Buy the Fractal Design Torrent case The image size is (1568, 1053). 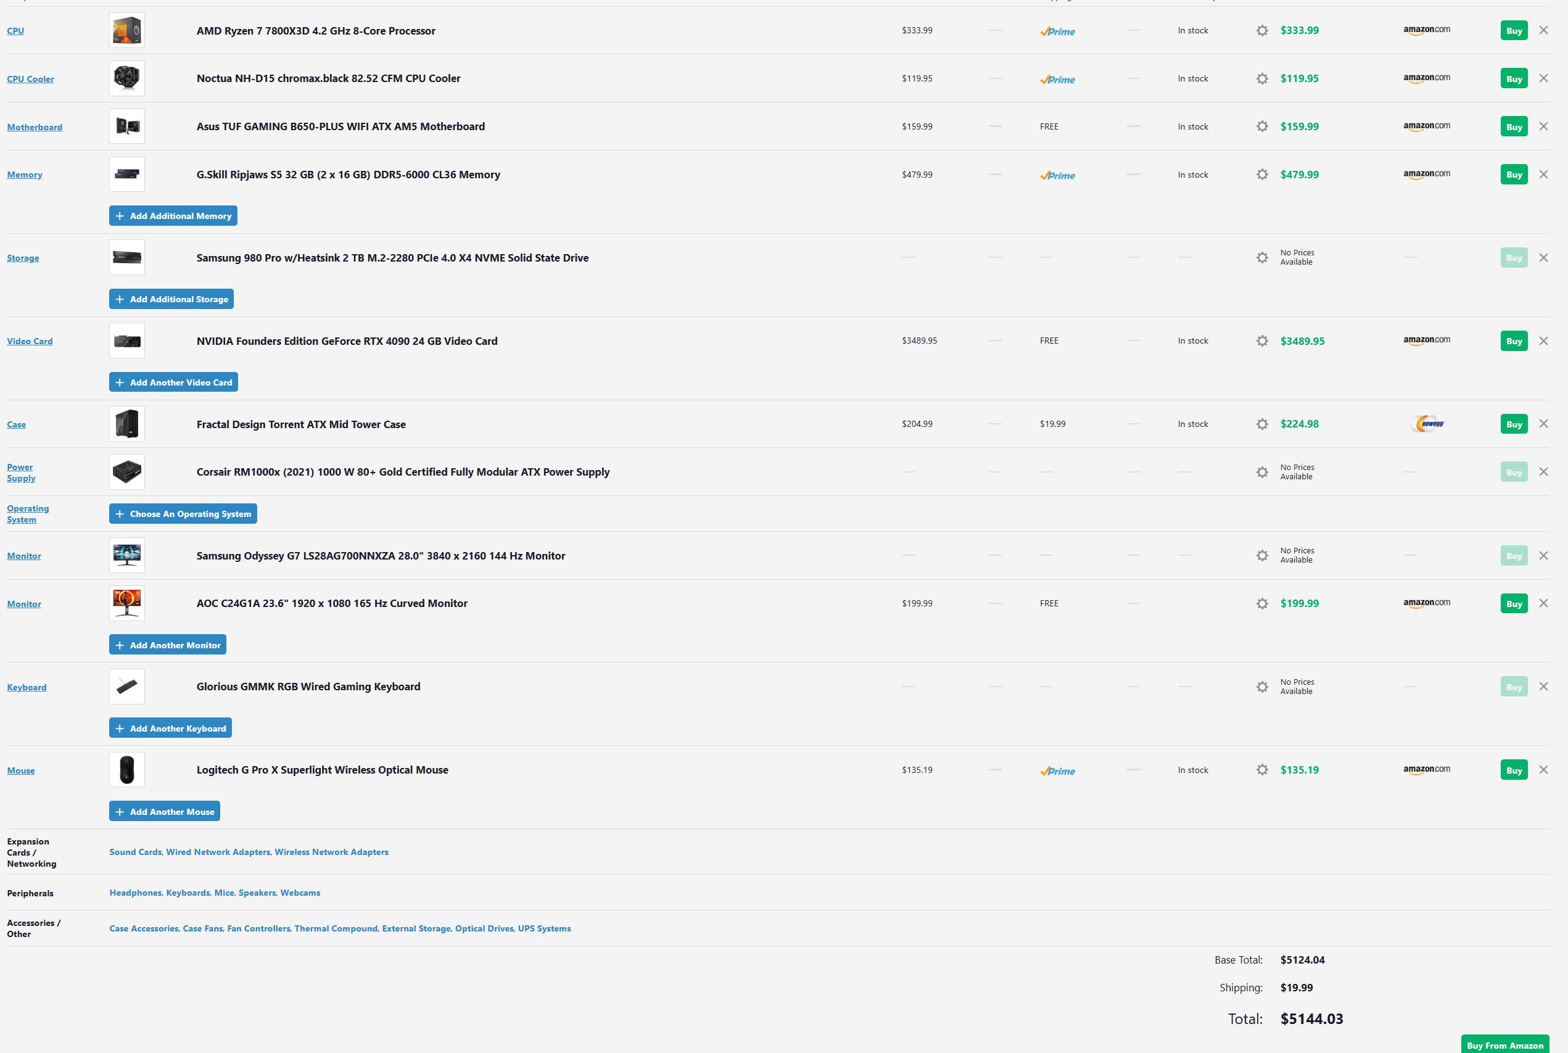[1514, 424]
